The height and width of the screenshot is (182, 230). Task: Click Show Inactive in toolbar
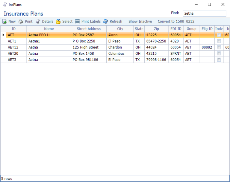pyautogui.click(x=140, y=22)
